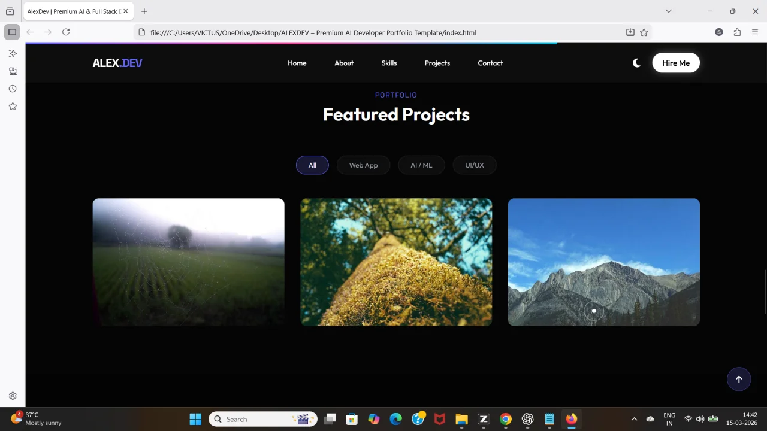Screen dimensions: 767x431
Task: Close the AlexDev tab
Action: click(x=126, y=11)
